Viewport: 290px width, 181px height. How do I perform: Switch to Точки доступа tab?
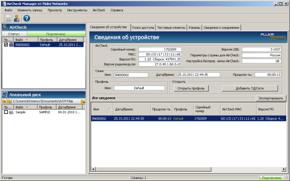(x=143, y=28)
